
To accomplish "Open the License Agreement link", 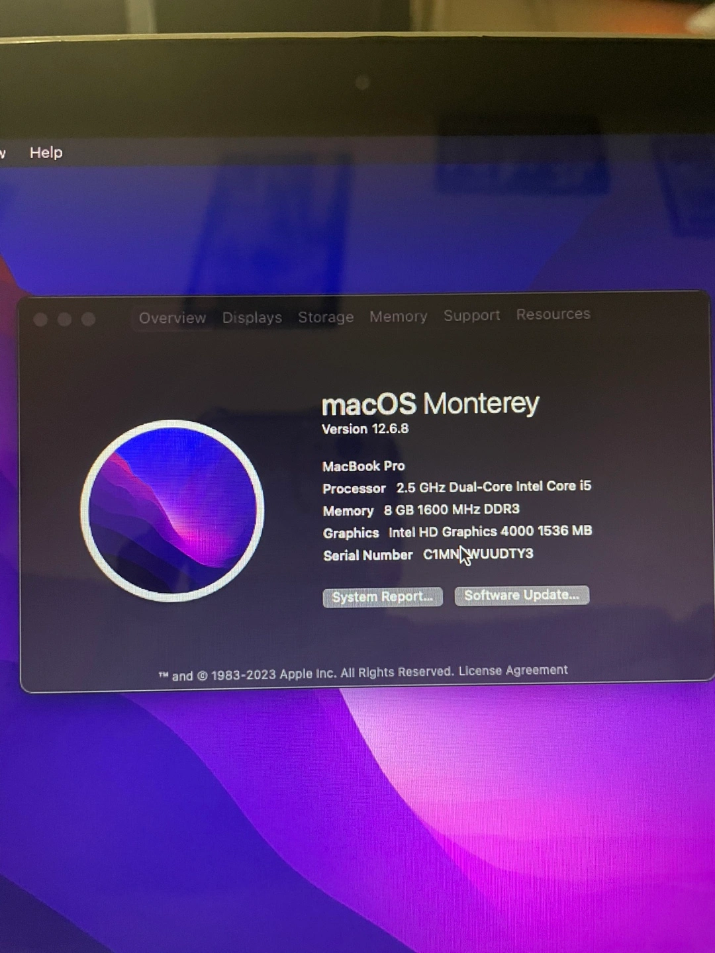I will (x=513, y=670).
